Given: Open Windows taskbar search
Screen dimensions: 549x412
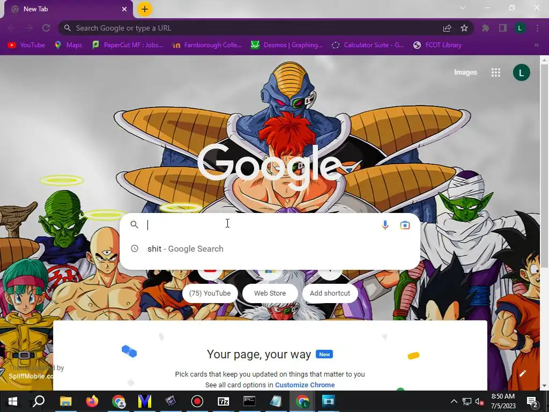Looking at the screenshot, I should [39, 401].
